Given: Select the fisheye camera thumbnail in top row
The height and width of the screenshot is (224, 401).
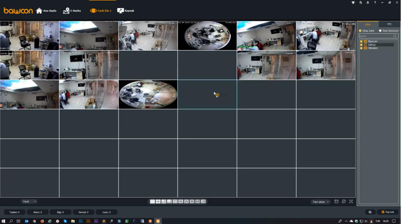Looking at the screenshot, I should [207, 35].
